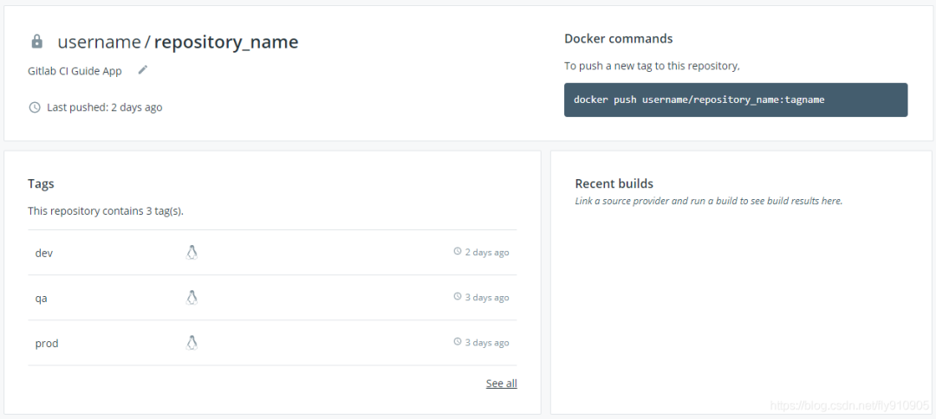Screen dimensions: 936x419
Task: Click the username namespace link
Action: (x=99, y=42)
